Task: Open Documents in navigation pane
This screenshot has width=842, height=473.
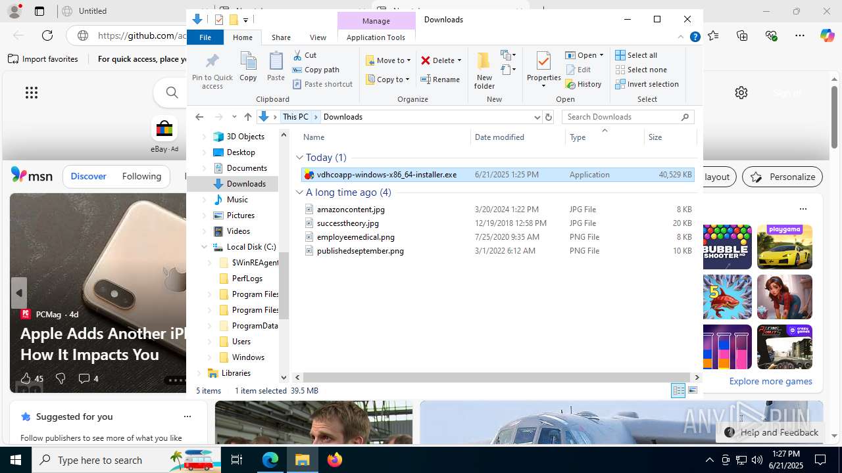Action: (x=247, y=168)
